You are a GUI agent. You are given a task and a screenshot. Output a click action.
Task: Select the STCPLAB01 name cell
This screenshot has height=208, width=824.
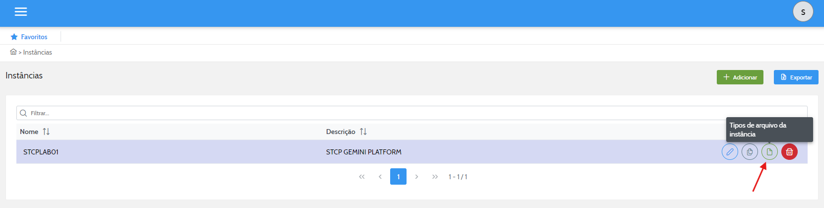[x=41, y=152]
